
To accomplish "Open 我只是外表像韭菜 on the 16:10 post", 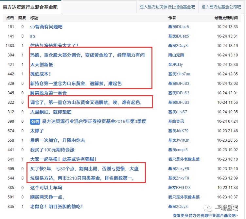I will pyautogui.click(x=184, y=159).
